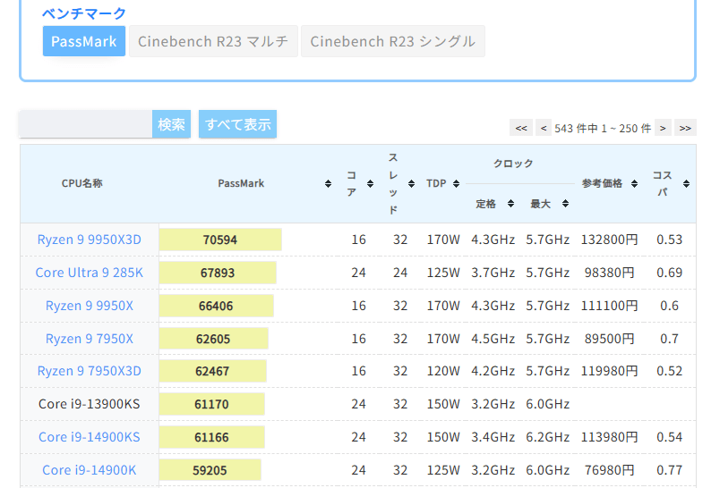Click the 59205 PassMark score bar
The width and height of the screenshot is (711, 488).
(210, 470)
